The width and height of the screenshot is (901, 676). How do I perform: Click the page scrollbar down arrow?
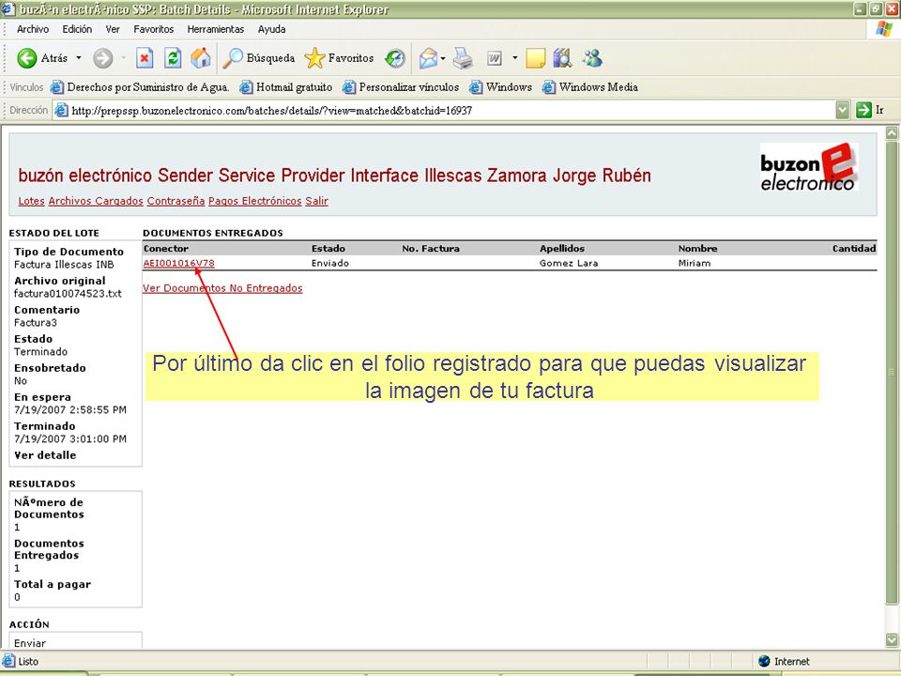click(x=892, y=639)
